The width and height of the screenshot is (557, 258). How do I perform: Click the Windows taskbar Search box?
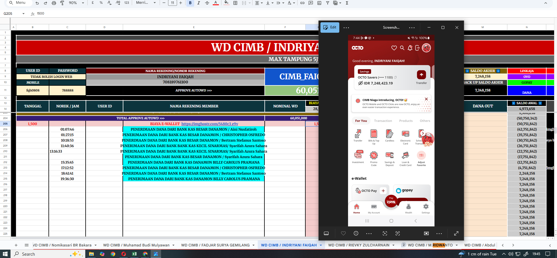[28, 254]
